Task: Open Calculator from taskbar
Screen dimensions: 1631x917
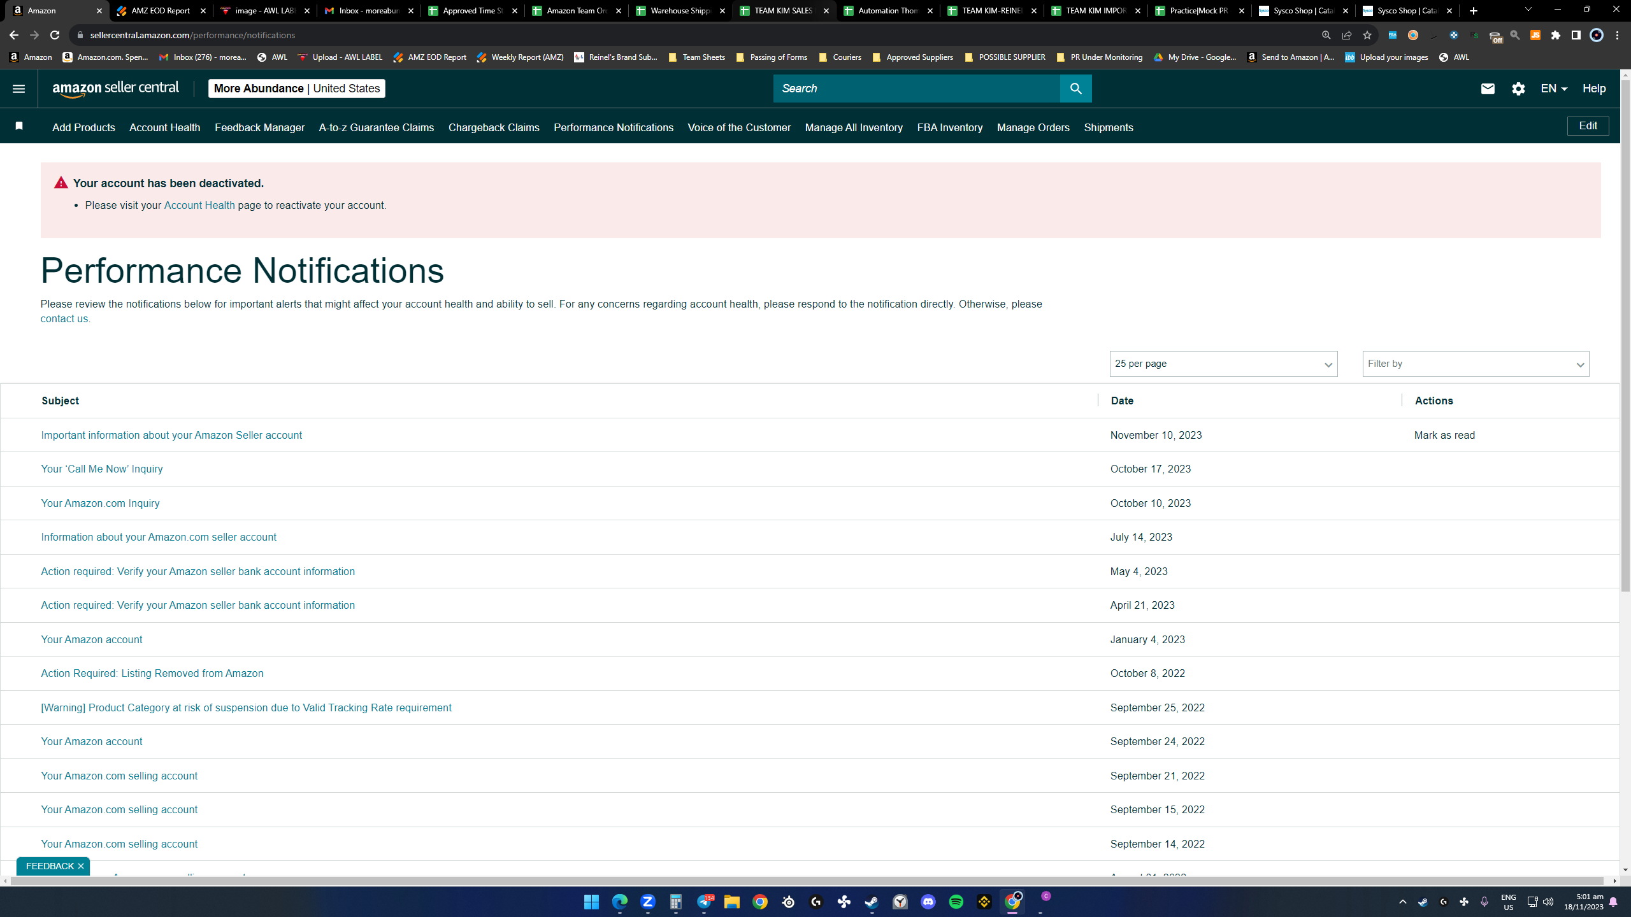Action: pyautogui.click(x=675, y=902)
